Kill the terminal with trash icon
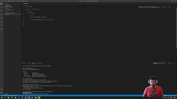177x99 pixels. tap(171, 63)
